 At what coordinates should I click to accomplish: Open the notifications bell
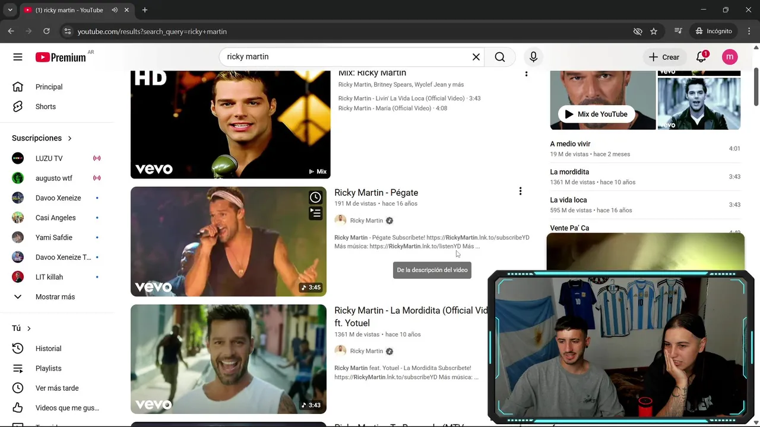701,57
